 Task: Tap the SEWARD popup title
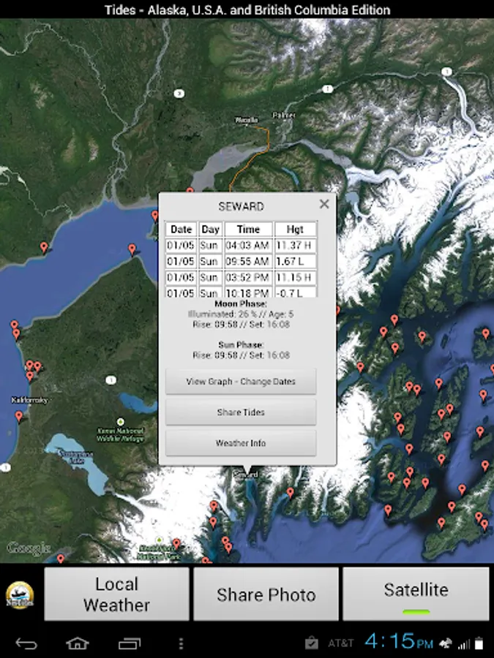[241, 206]
